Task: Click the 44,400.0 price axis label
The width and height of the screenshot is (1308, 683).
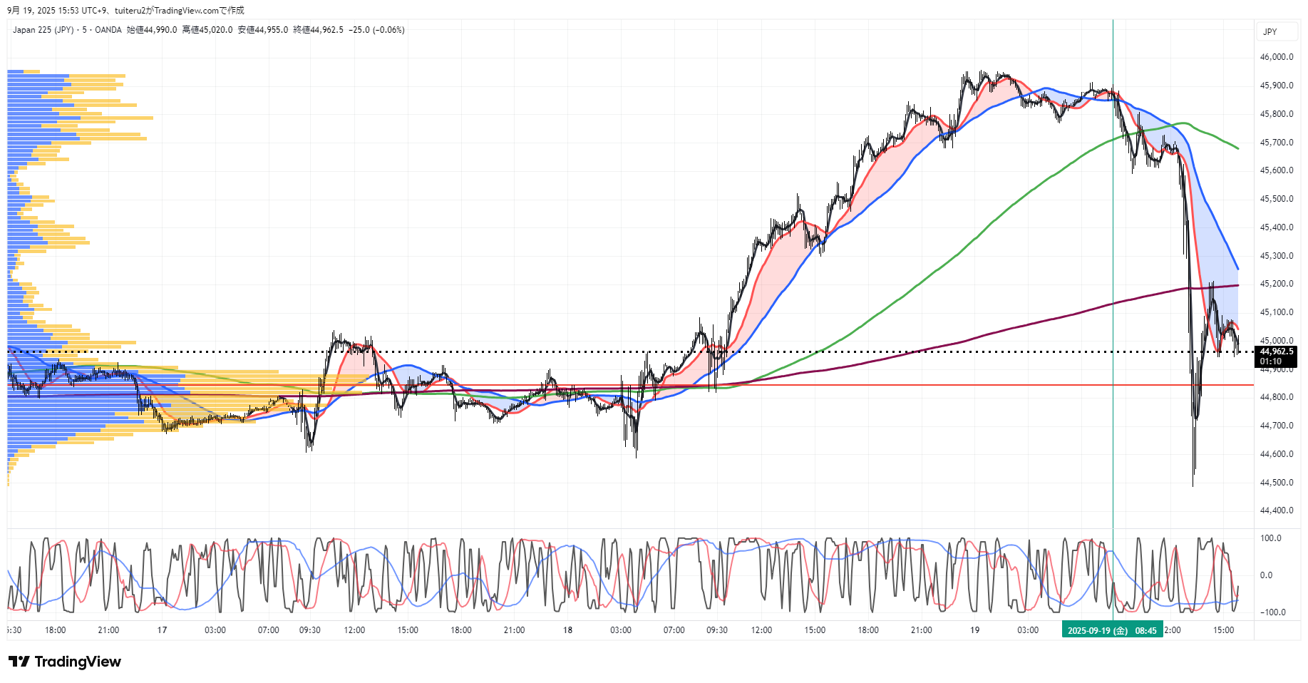Action: 1276,510
